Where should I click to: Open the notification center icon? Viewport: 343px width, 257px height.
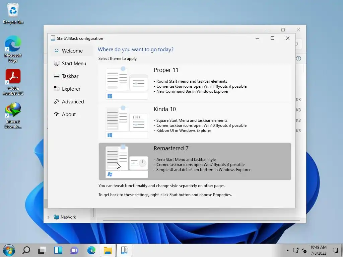(x=335, y=250)
